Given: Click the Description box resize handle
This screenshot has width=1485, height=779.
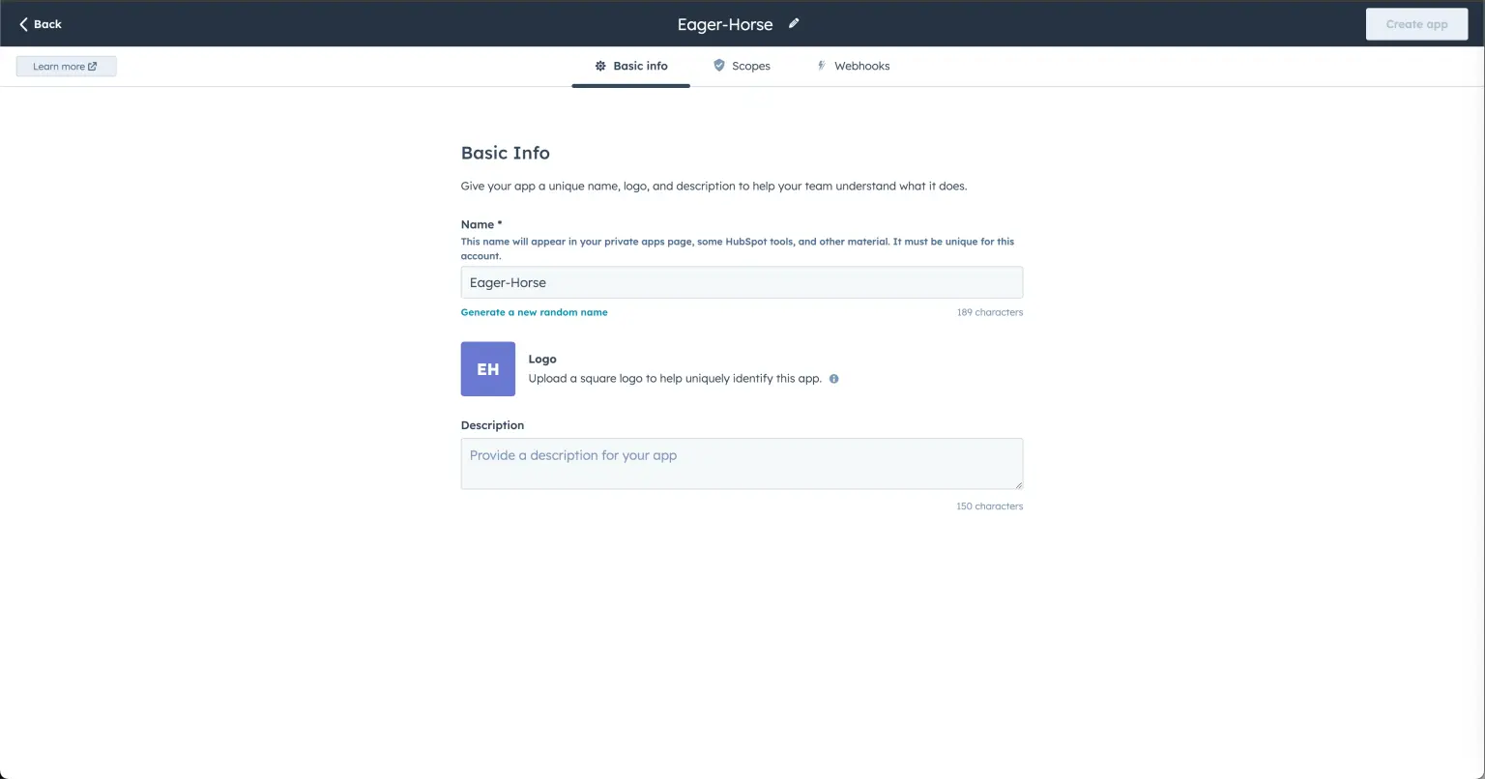Looking at the screenshot, I should [1018, 484].
